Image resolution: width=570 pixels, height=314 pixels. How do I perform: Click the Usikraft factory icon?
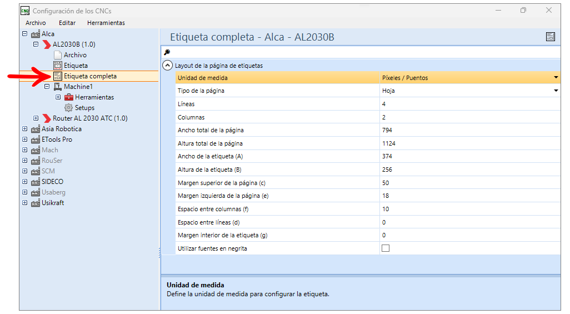pyautogui.click(x=35, y=203)
